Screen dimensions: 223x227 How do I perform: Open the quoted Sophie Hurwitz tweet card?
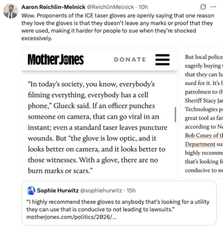pos(119,203)
